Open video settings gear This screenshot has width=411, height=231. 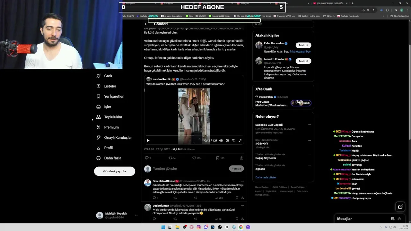pos(227,141)
